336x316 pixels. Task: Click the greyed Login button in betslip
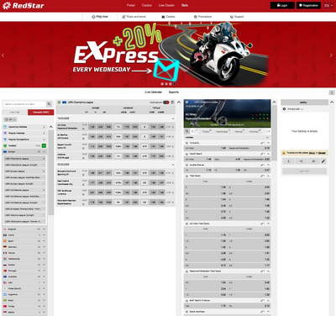pos(304,171)
